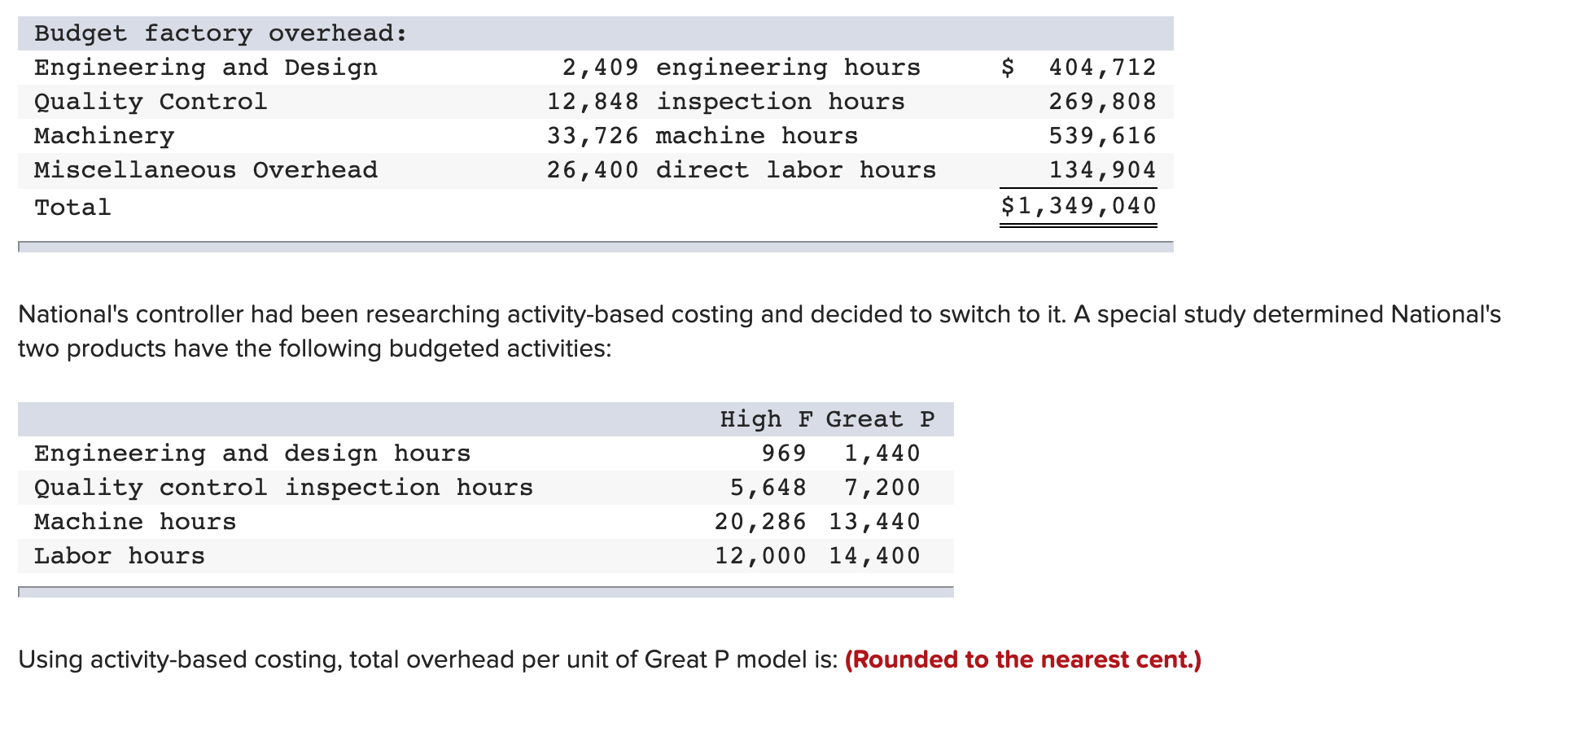This screenshot has height=736, width=1571.
Task: Select the Machinery row label
Action: (x=103, y=135)
